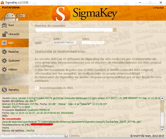
Task: Click 'Modelo del teléfono: zte Z667T' line
Action: coord(19,101)
